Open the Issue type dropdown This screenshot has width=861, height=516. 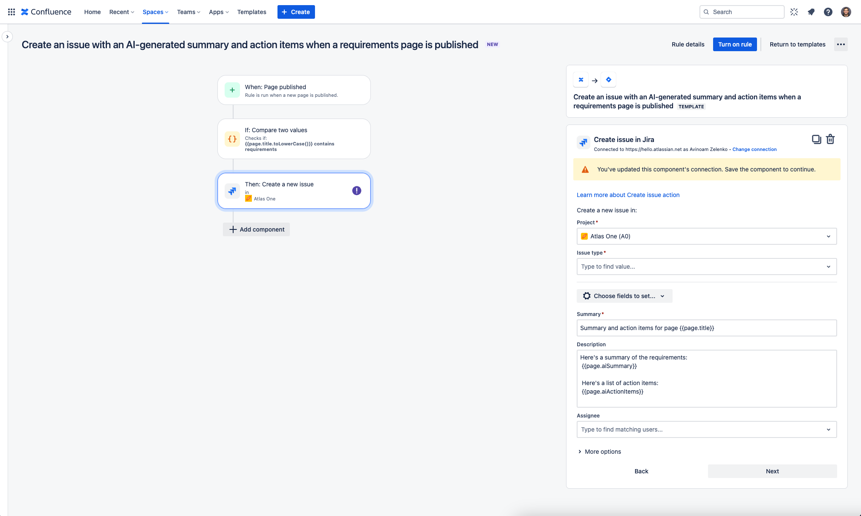pos(706,267)
